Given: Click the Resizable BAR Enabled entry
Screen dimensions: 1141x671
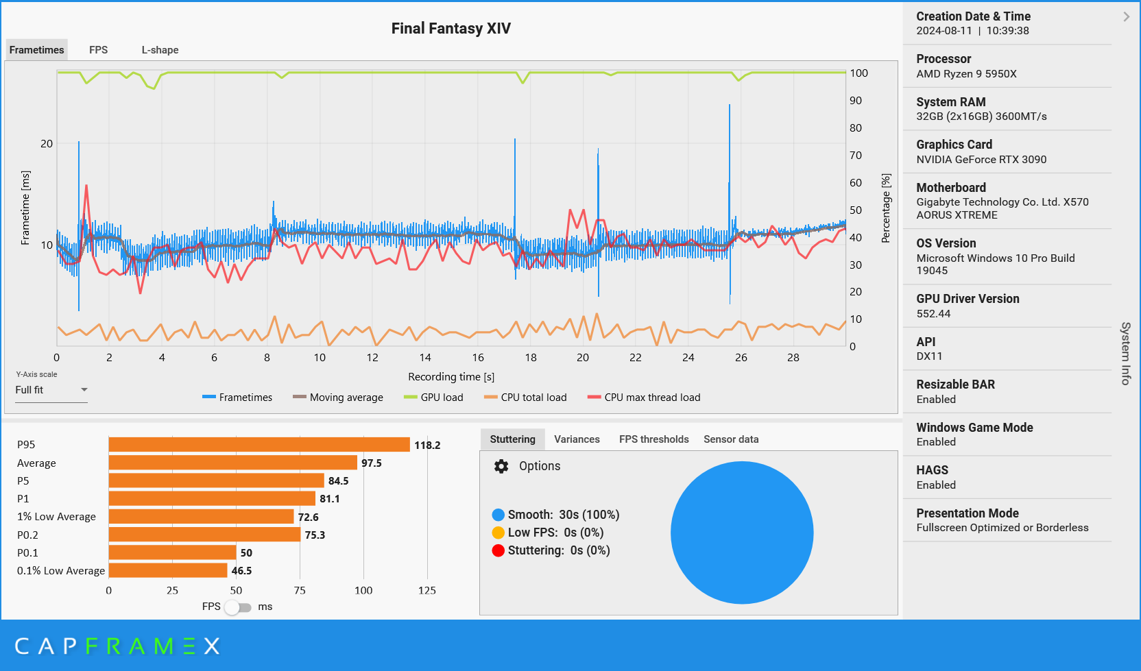Looking at the screenshot, I should [x=1007, y=391].
